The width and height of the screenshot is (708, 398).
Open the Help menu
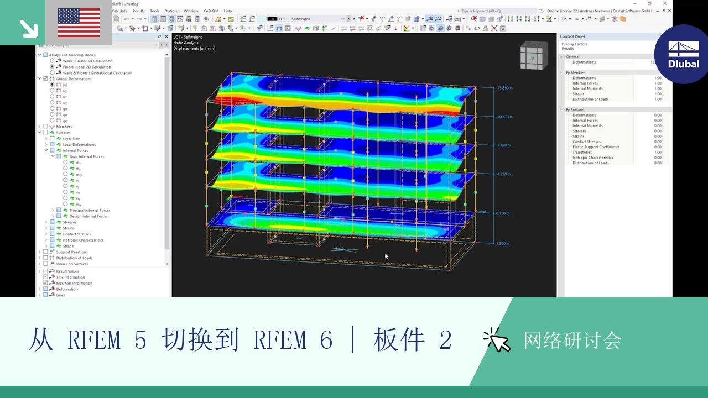pos(228,11)
